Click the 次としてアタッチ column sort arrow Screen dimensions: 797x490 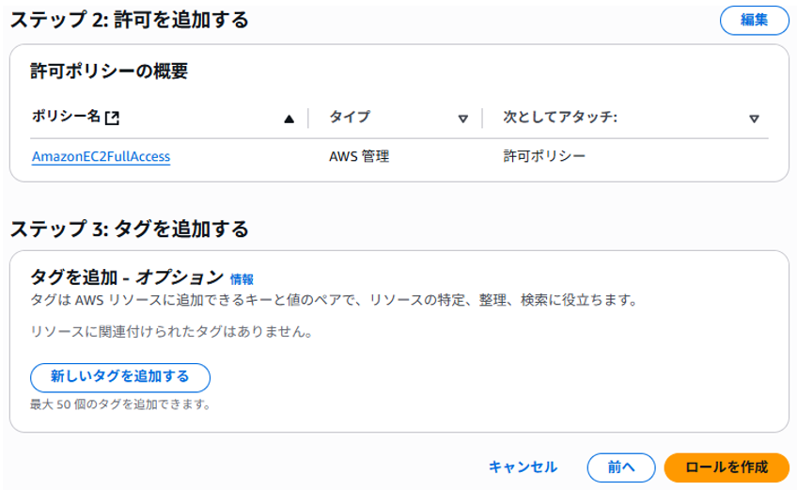click(754, 119)
